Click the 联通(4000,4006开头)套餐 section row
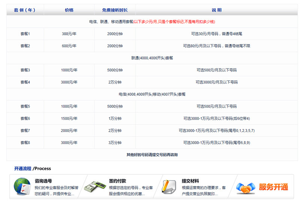The image size is (300, 202). pyautogui.click(x=152, y=58)
